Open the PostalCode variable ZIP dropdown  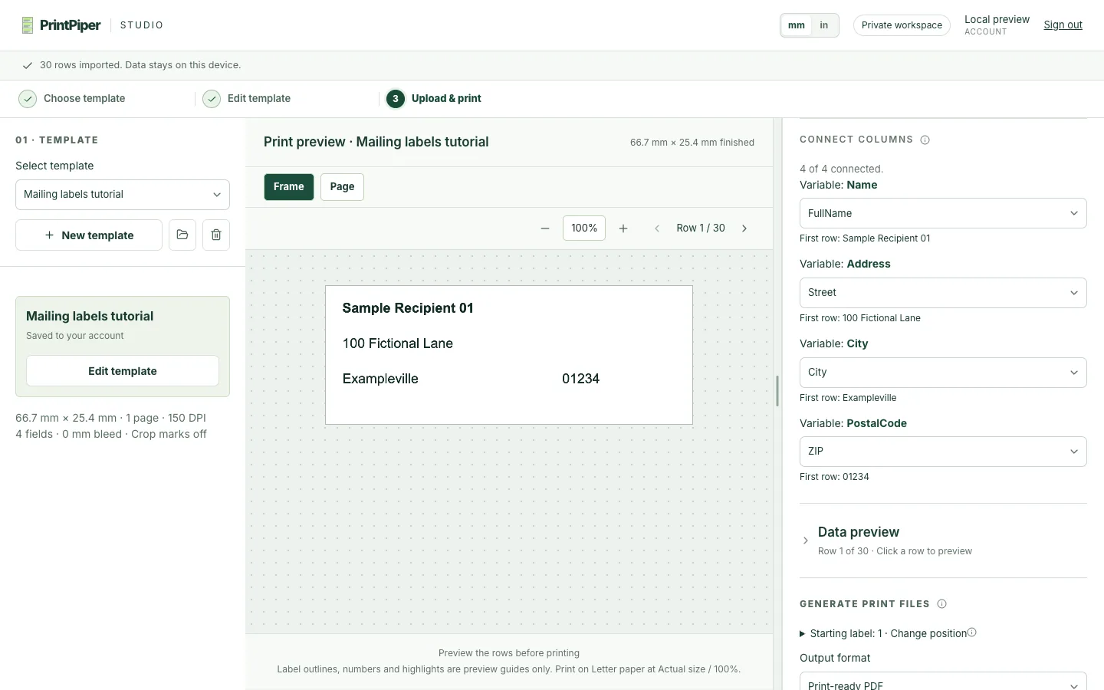tap(943, 452)
